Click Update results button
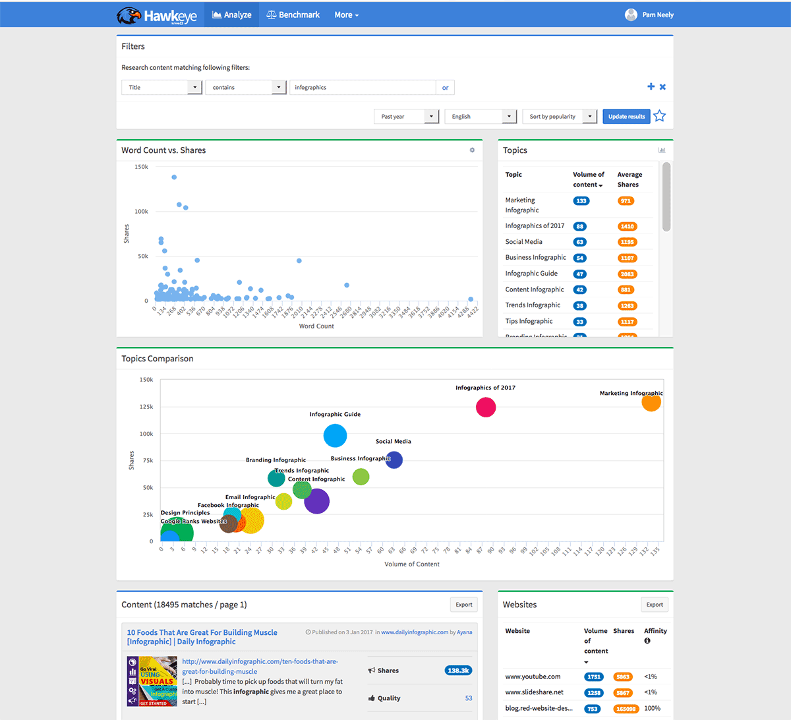The width and height of the screenshot is (791, 720). coord(626,116)
